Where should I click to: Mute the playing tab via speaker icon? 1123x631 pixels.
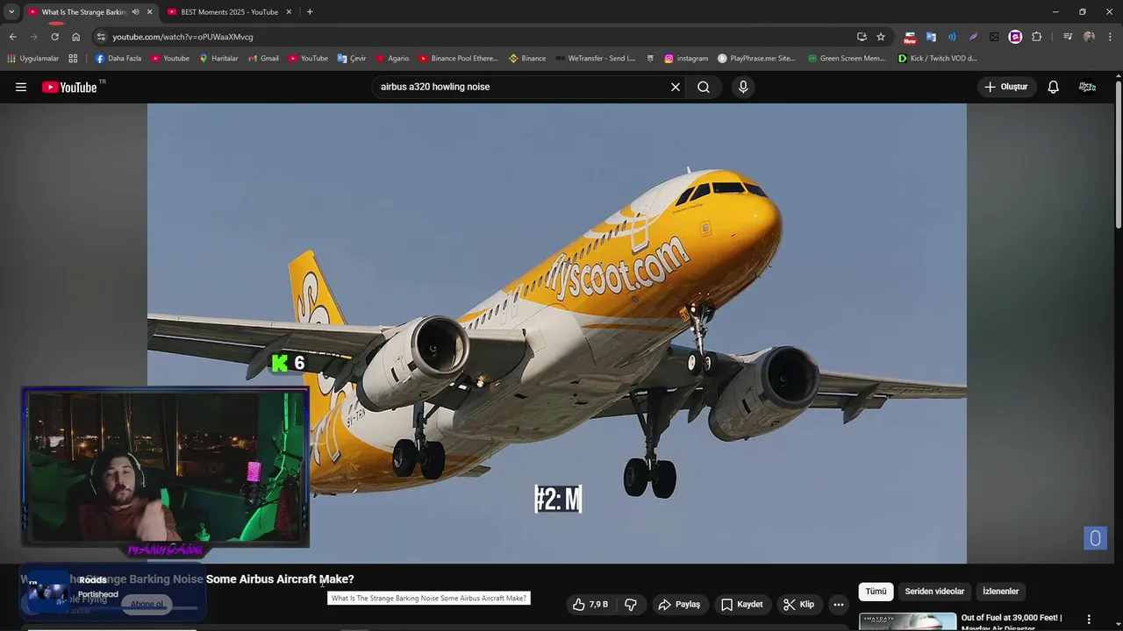click(135, 12)
